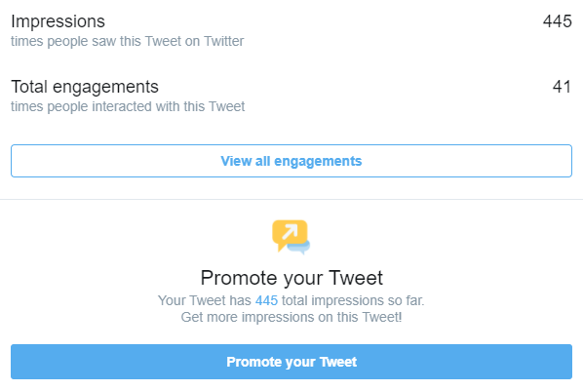Click the 41 total engagements count
This screenshot has width=583, height=390.
[x=562, y=87]
